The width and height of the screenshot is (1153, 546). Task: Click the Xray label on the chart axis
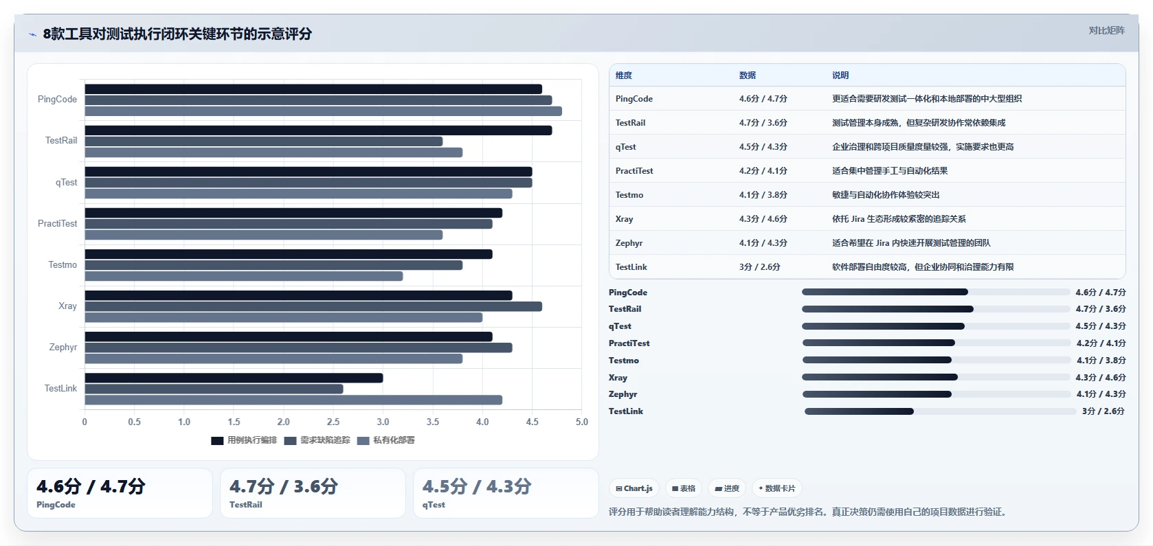click(x=67, y=306)
